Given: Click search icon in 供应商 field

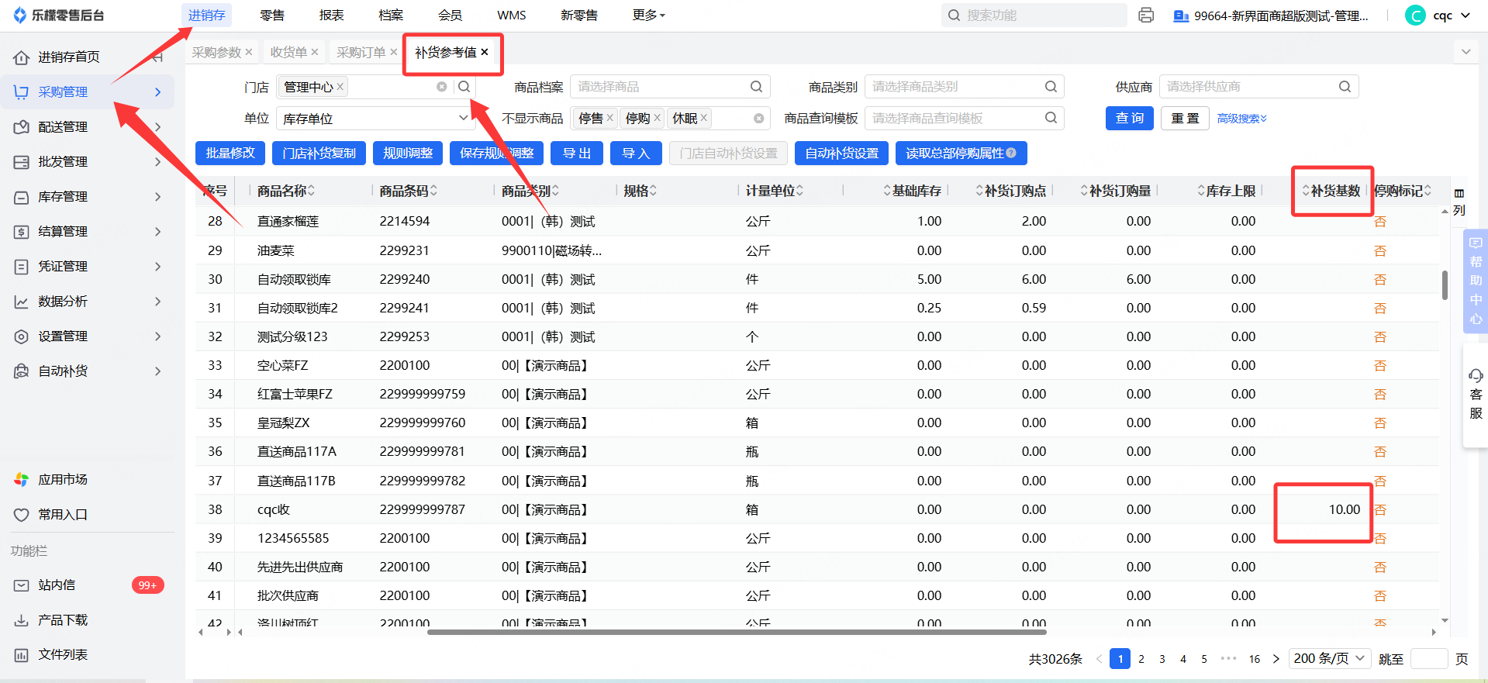Looking at the screenshot, I should point(1345,87).
